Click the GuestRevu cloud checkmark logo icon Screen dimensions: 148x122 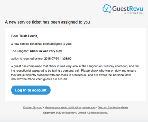107,9
